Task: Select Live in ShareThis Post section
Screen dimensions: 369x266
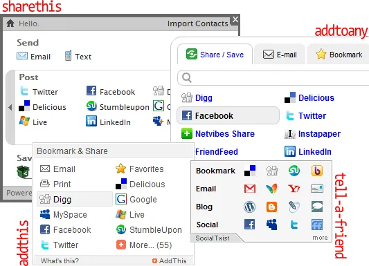Action: (x=33, y=122)
